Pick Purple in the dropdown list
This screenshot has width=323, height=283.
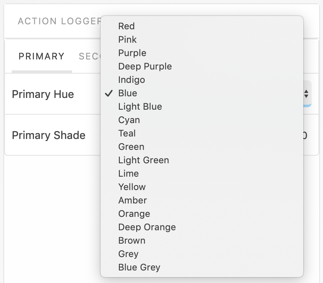tap(132, 53)
